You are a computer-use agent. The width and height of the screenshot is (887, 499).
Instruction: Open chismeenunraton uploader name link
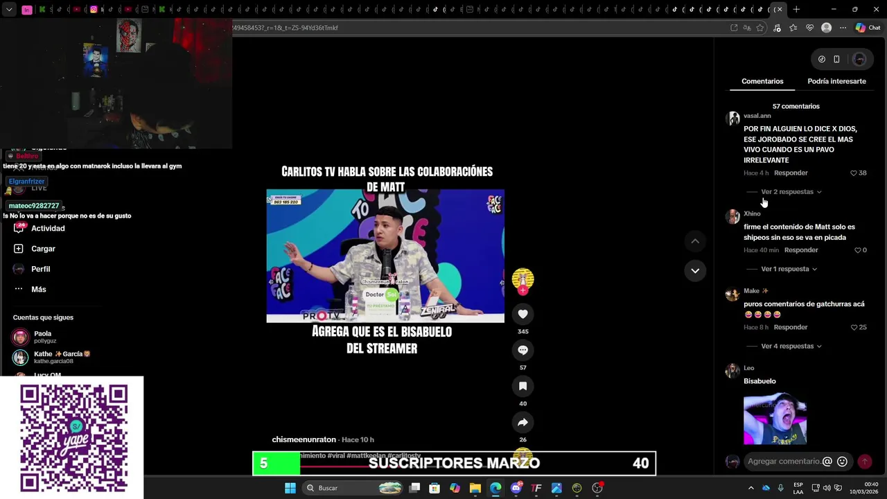point(304,439)
